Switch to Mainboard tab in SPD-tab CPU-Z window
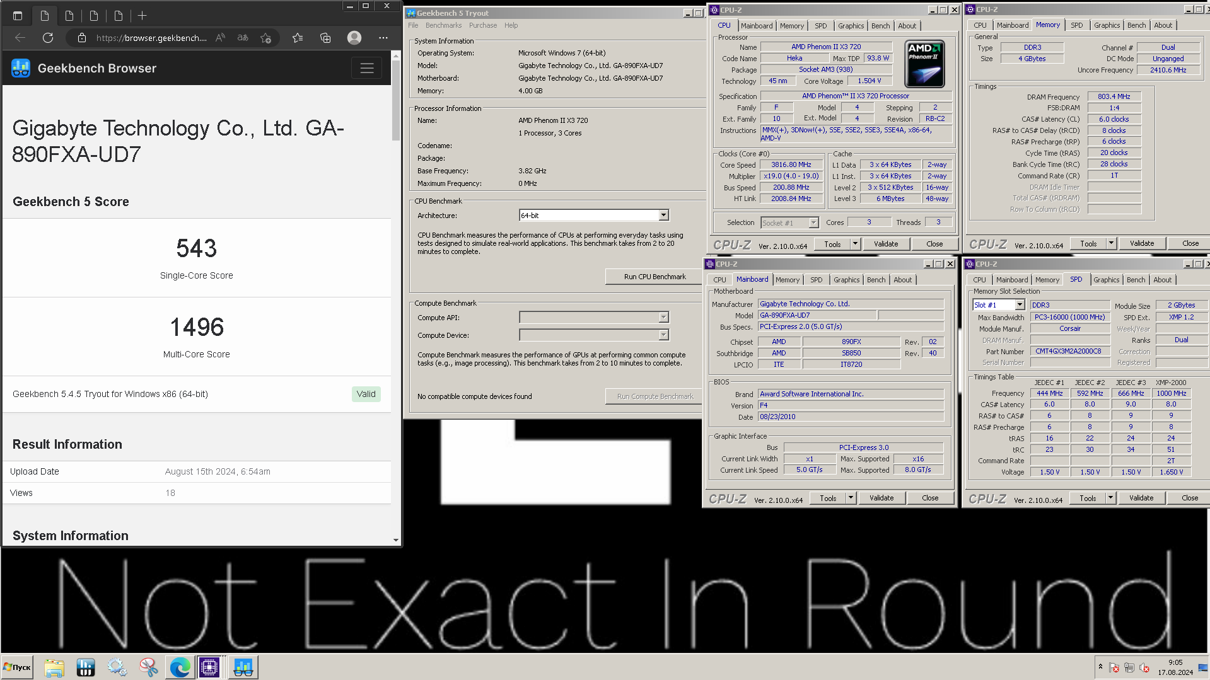This screenshot has width=1210, height=680. pos(1012,280)
